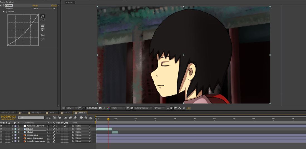Click the timeline layer search field

31,118
